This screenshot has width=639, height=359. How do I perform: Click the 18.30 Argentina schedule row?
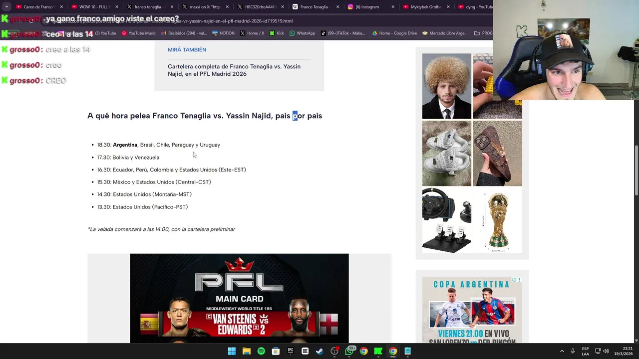(x=159, y=145)
